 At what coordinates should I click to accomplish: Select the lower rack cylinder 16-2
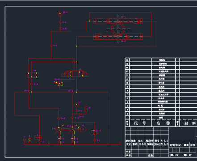tap(118, 37)
